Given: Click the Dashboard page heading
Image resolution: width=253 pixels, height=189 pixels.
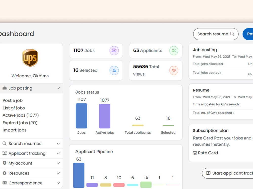Looking at the screenshot, I should click(17, 34).
